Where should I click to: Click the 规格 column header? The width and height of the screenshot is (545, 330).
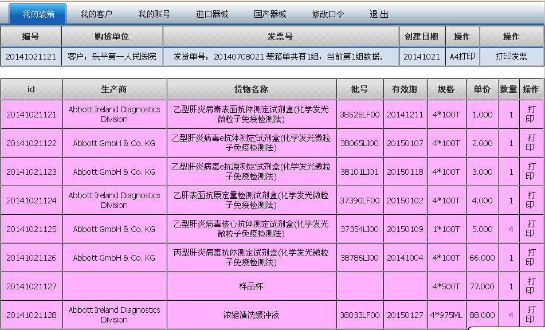[446, 89]
